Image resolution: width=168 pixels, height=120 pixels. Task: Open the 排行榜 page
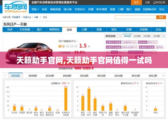[68, 9]
